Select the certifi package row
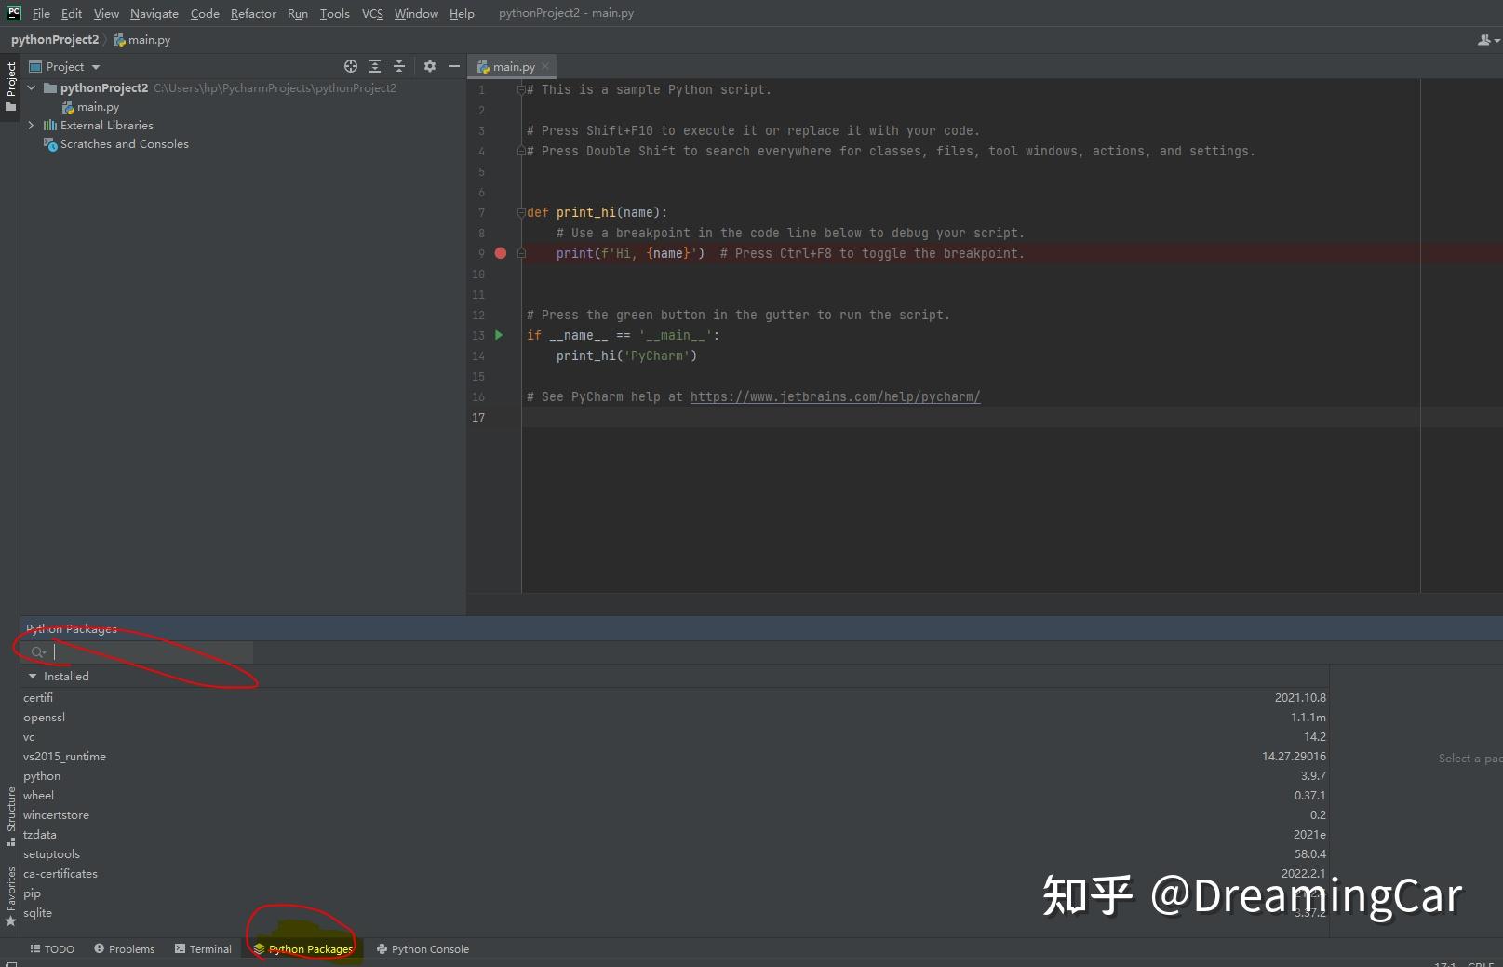This screenshot has width=1503, height=967. pyautogui.click(x=675, y=697)
